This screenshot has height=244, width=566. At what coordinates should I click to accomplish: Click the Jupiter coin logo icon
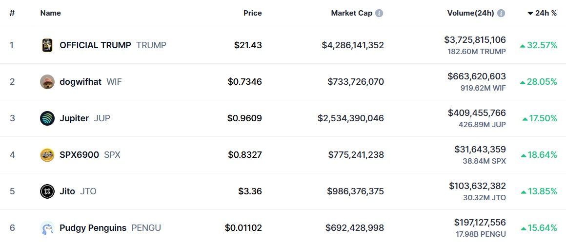point(47,118)
